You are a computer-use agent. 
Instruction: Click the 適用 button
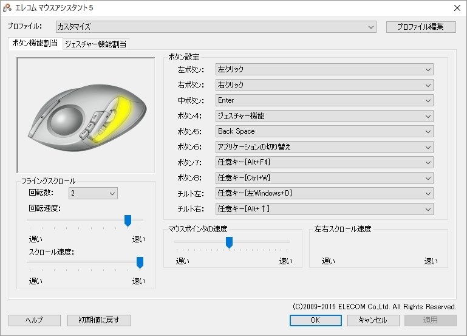pos(431,320)
